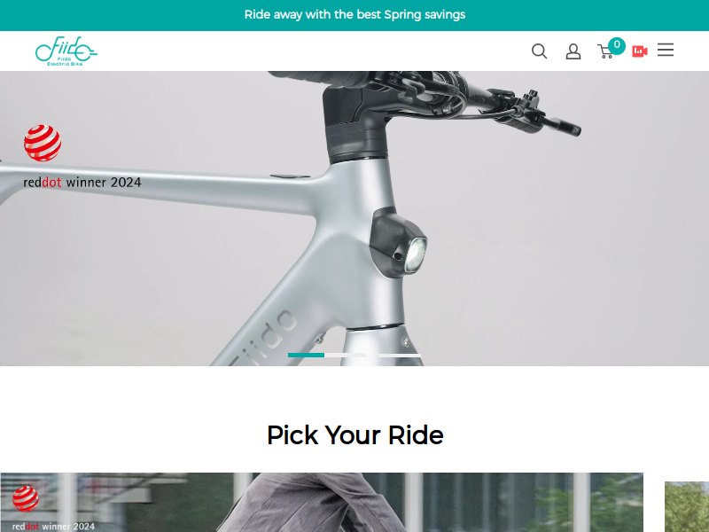Open the first product card with rider

pos(322,502)
